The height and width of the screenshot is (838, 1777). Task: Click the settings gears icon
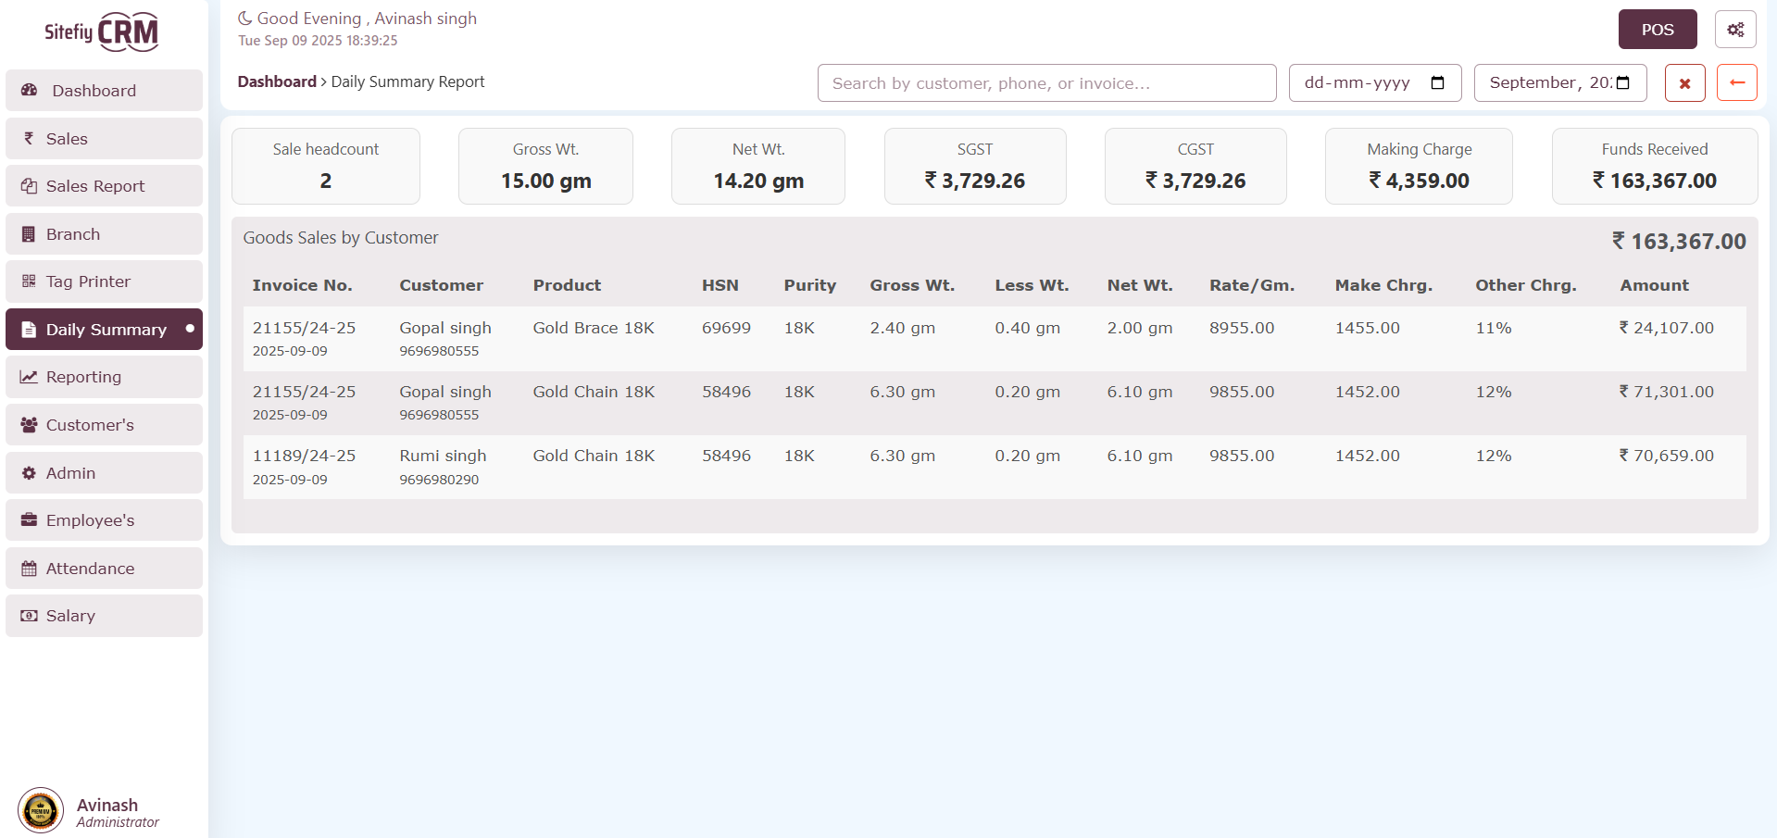point(1734,30)
